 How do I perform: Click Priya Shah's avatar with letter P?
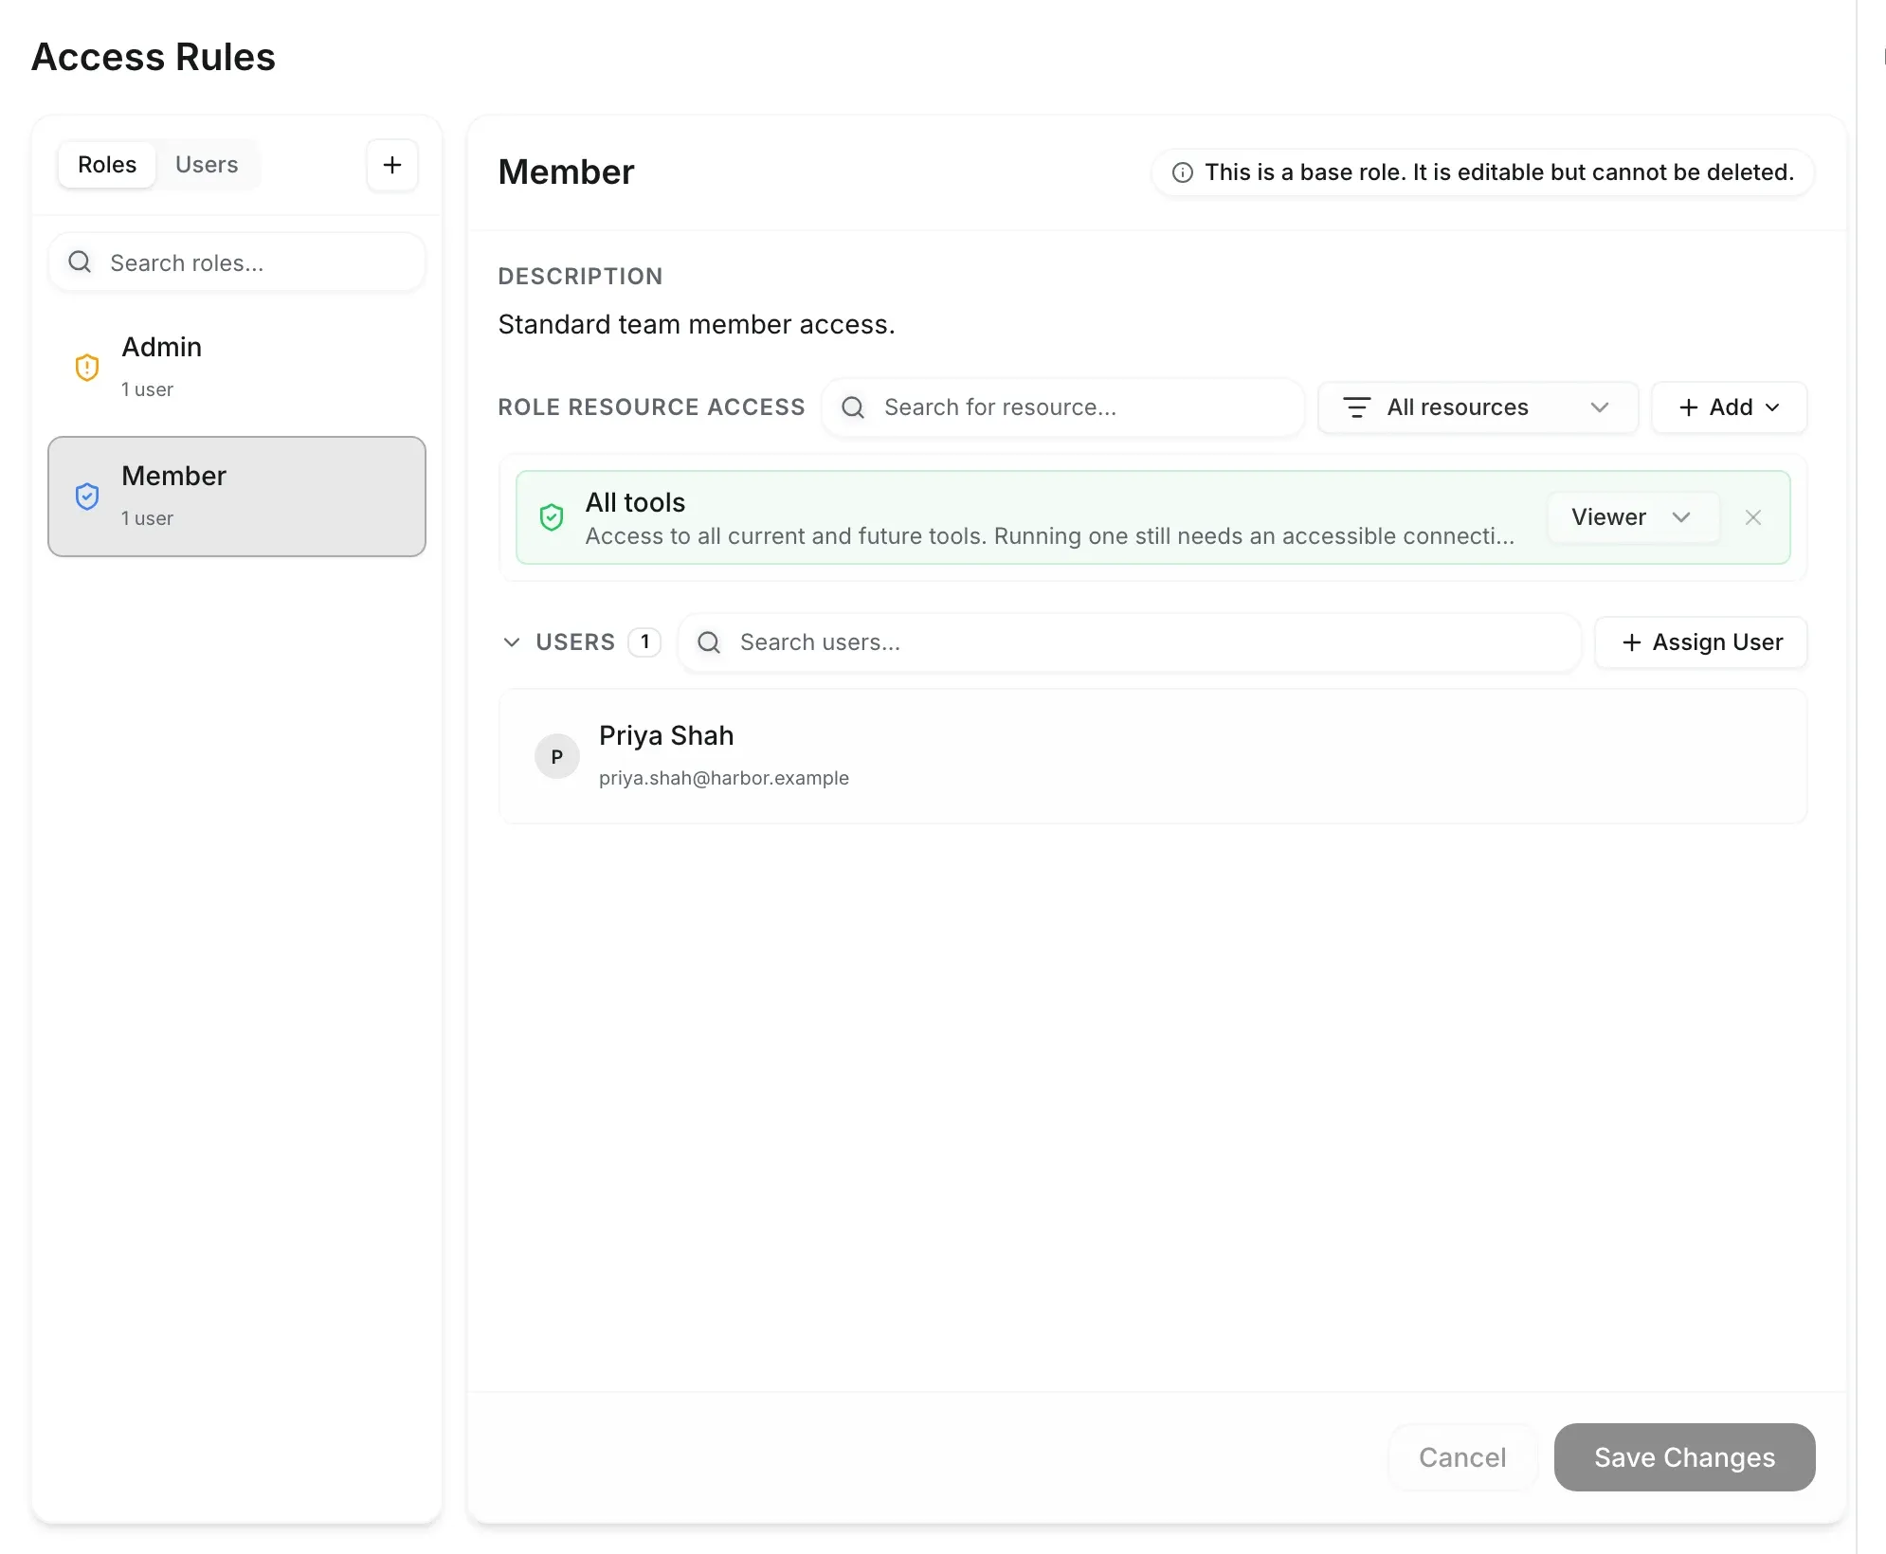pyautogui.click(x=557, y=756)
